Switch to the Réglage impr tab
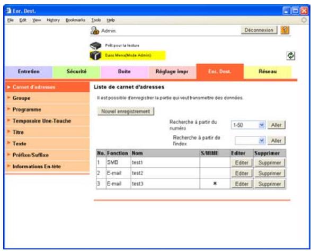 tap(172, 72)
